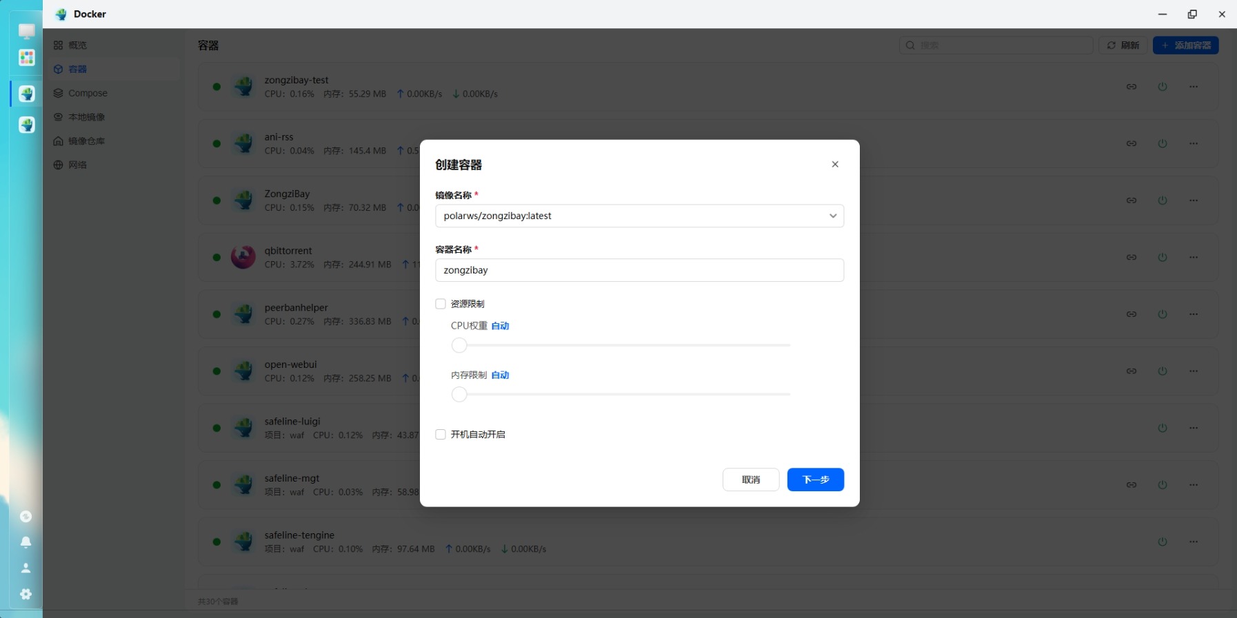
Task: Select the zongzibay-test container name
Action: point(296,80)
